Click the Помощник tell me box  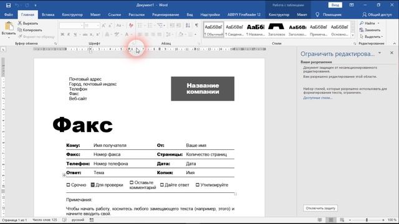(x=329, y=15)
